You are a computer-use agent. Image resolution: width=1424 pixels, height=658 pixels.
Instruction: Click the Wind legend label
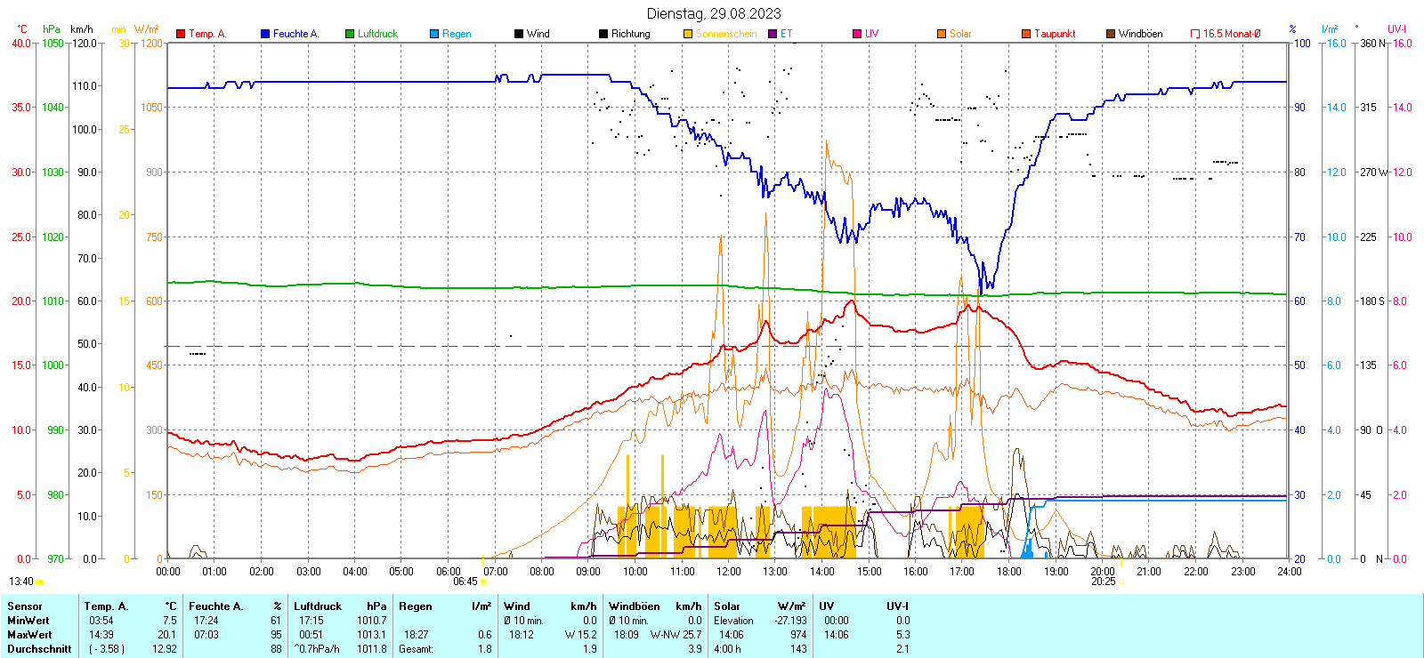point(538,34)
